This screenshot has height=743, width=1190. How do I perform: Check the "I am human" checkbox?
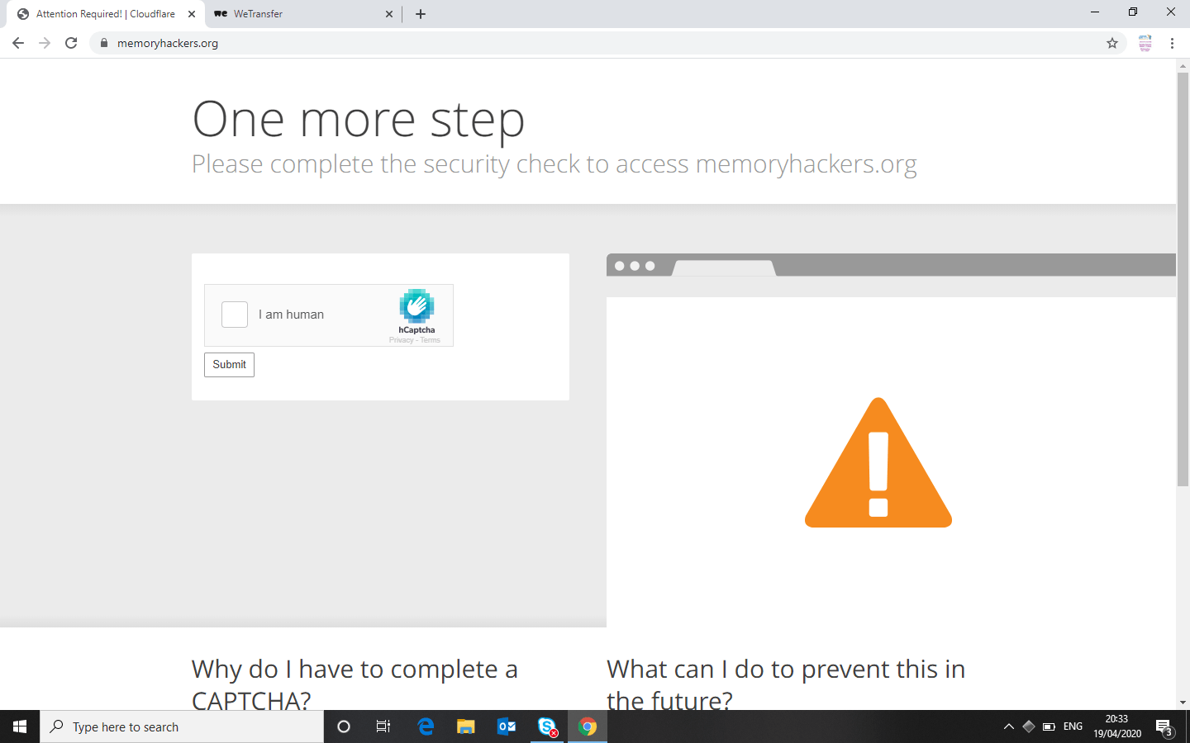(x=235, y=315)
